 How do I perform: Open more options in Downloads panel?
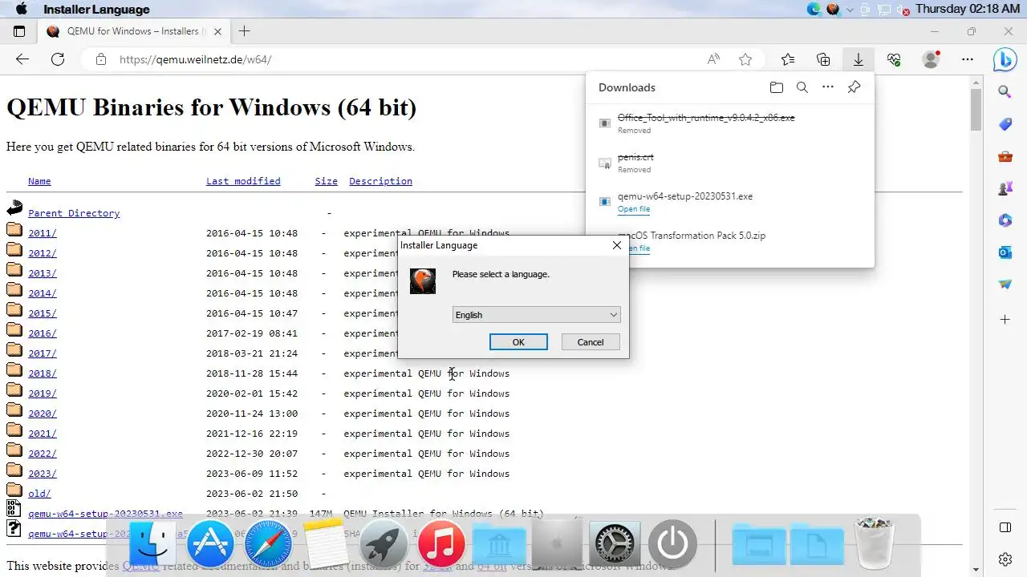[828, 87]
